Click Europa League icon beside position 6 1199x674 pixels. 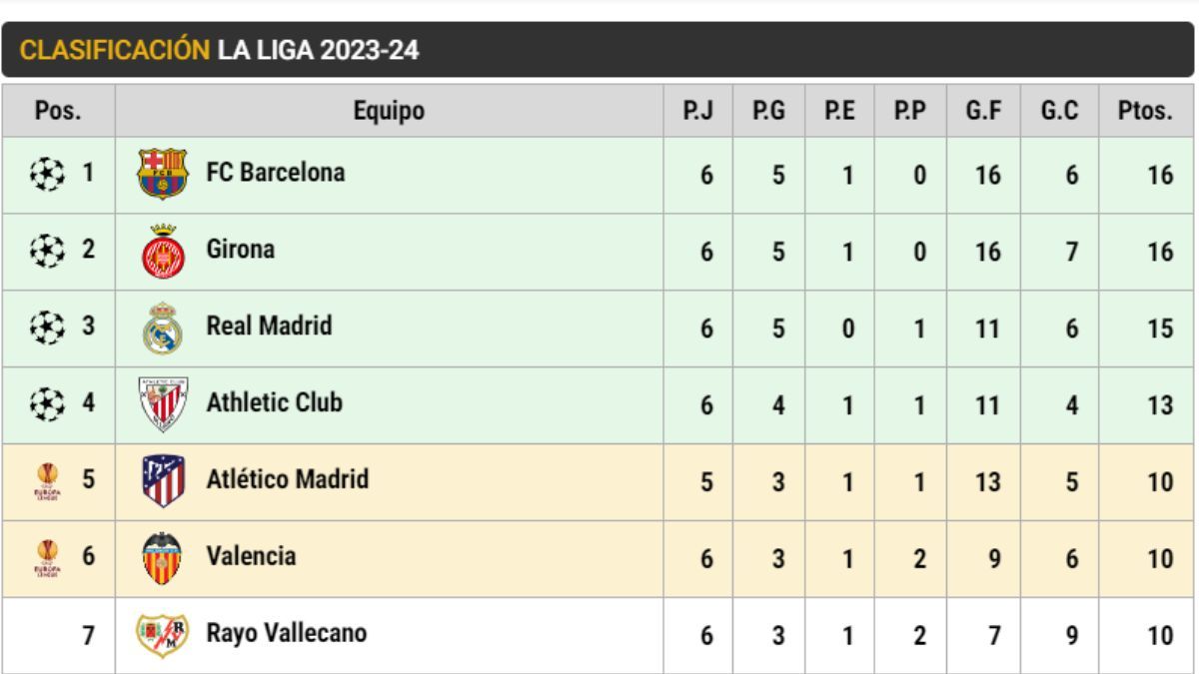46,558
